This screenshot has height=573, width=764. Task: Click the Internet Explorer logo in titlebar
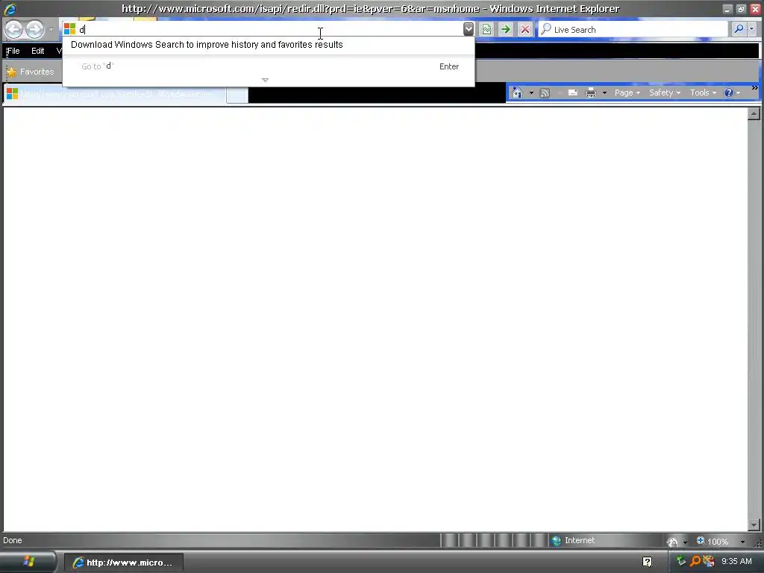(10, 9)
